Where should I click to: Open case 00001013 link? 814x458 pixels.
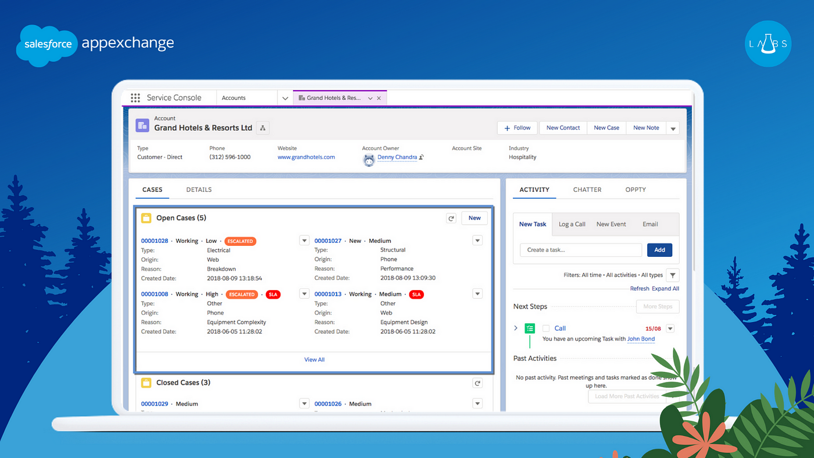328,294
